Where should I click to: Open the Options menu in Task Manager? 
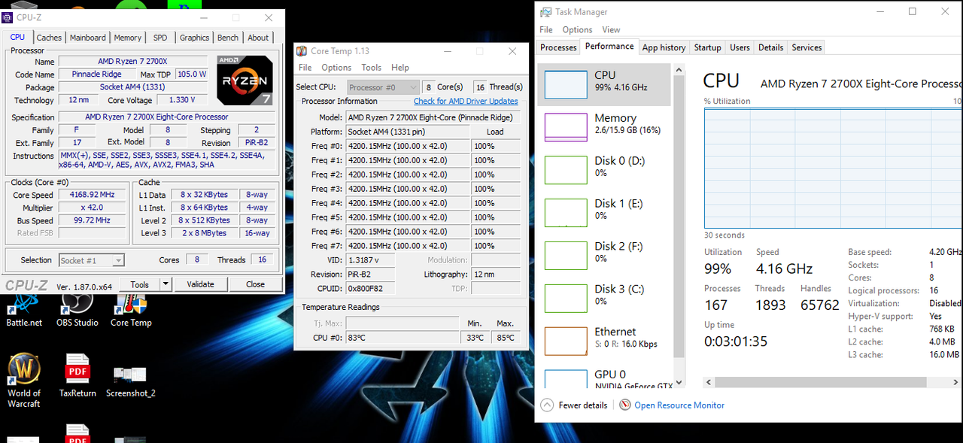click(x=577, y=30)
